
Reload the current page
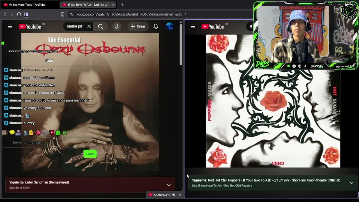19,14
